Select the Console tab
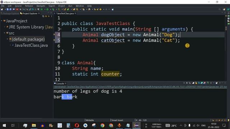The width and height of the screenshot is (230, 129). 60,83
